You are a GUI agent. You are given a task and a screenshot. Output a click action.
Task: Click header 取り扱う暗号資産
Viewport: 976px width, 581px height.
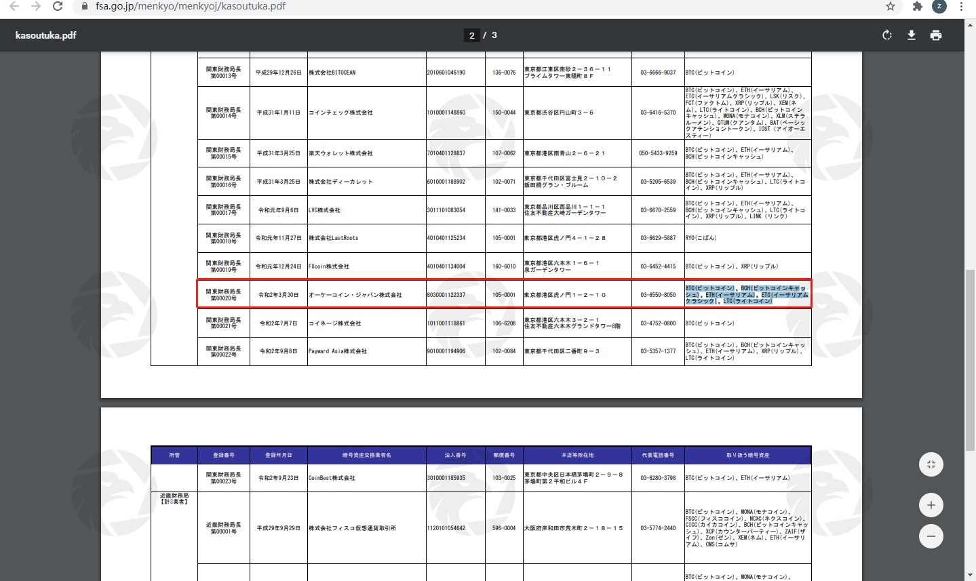(x=748, y=455)
